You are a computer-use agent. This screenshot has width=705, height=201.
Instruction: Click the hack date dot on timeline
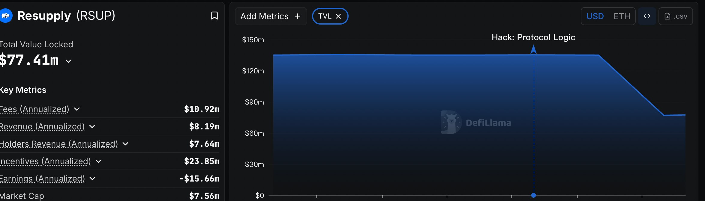(533, 195)
